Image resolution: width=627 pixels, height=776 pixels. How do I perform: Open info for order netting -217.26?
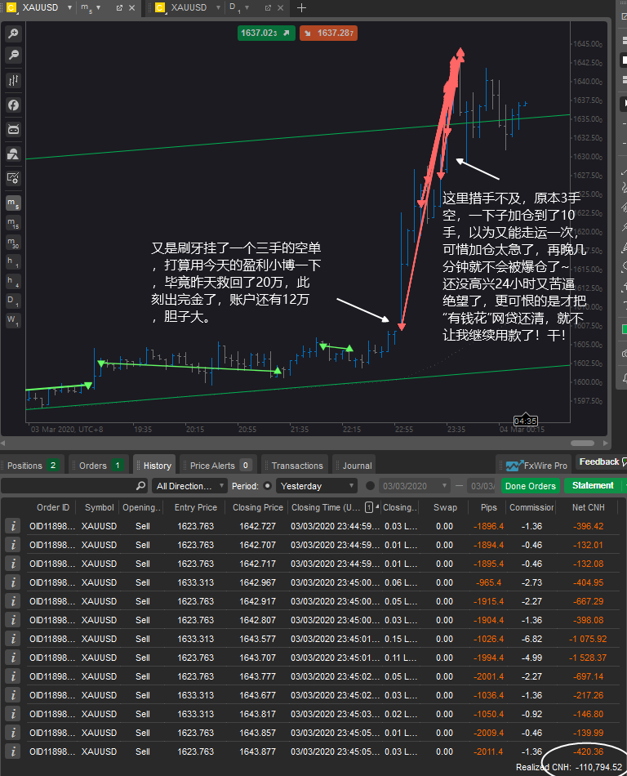tap(13, 695)
